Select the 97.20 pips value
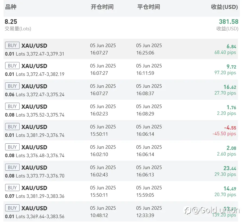This screenshot has width=242, height=223. (x=225, y=73)
